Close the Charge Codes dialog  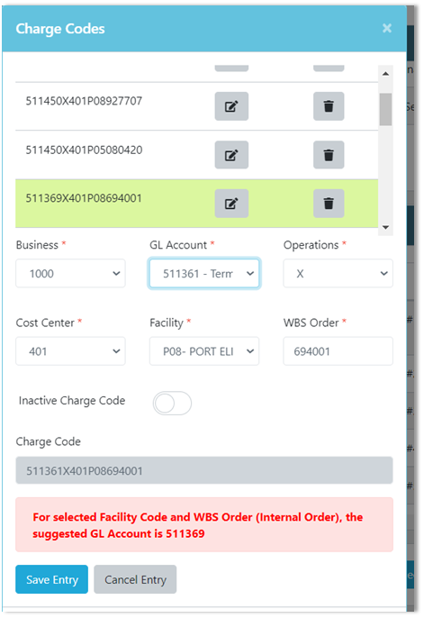coord(387,28)
